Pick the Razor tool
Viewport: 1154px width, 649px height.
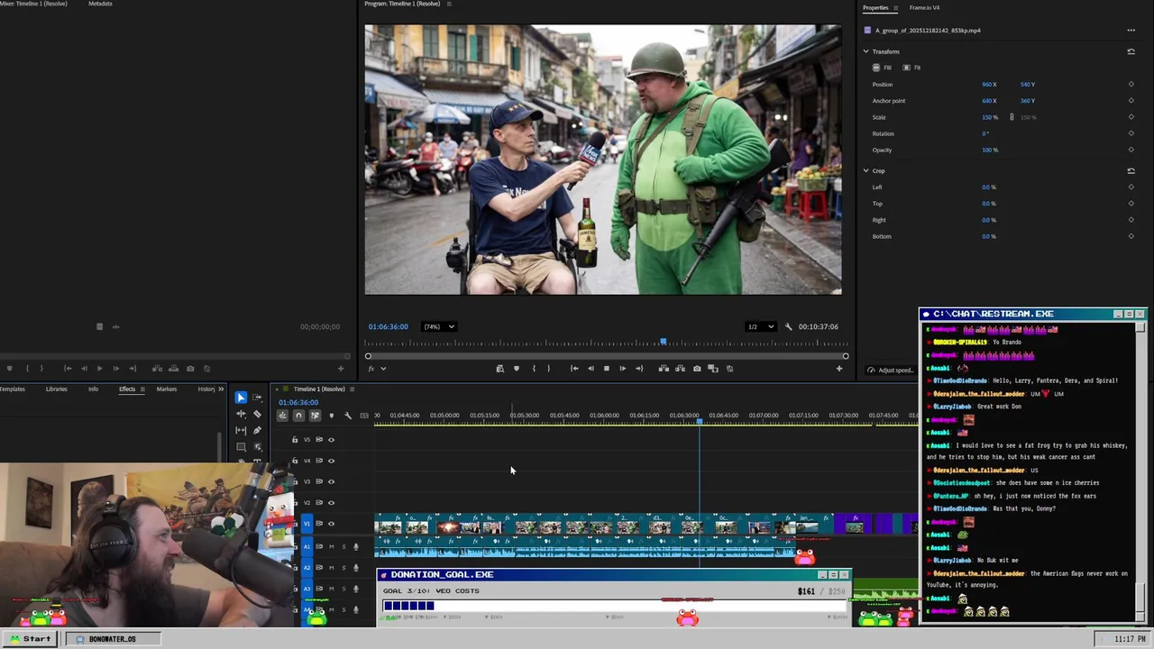point(257,414)
